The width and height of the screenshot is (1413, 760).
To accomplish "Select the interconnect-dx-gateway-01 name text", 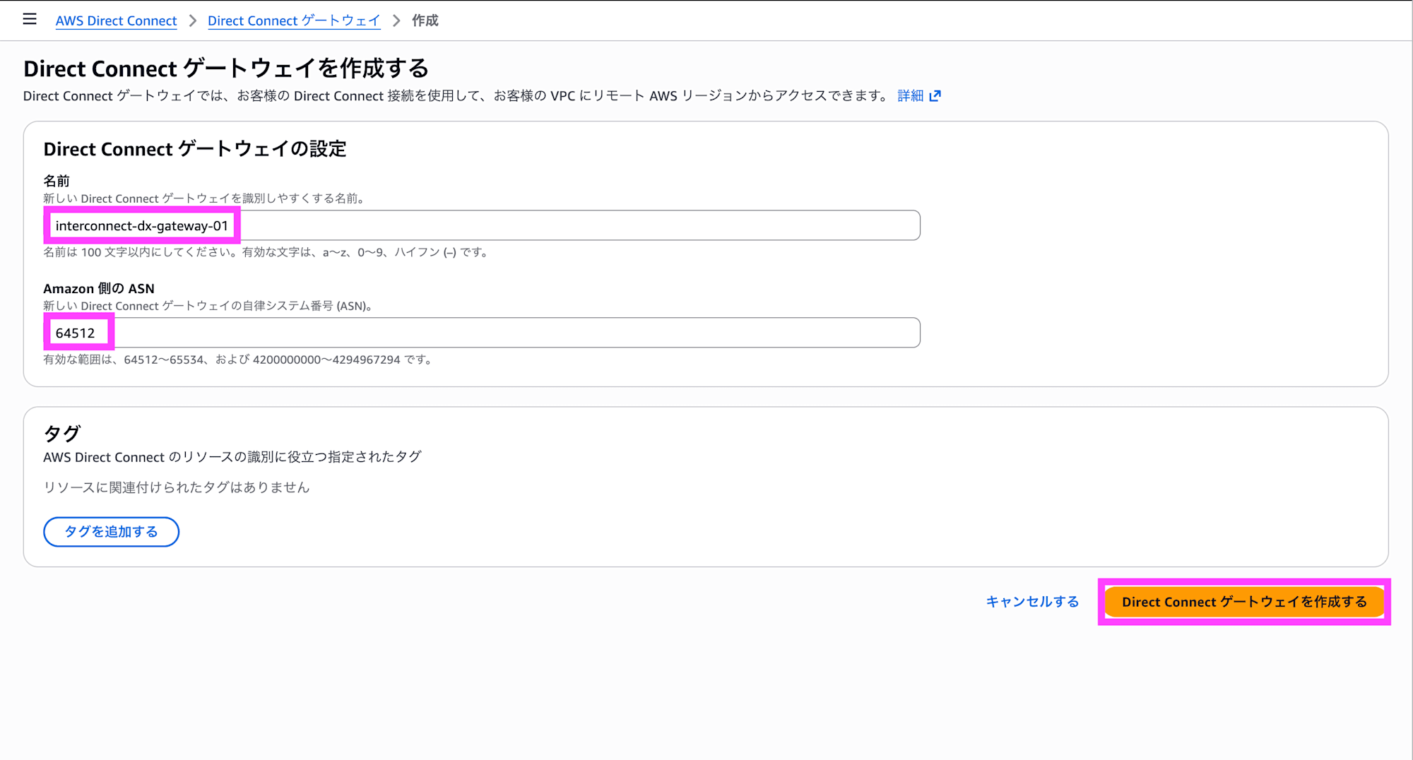I will [141, 225].
